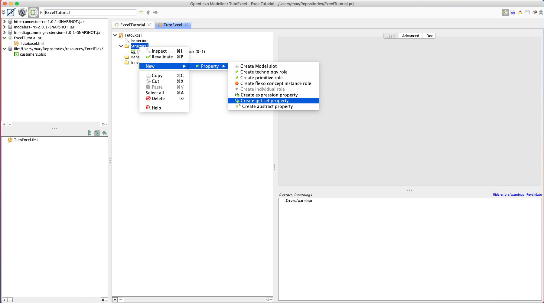Choose Create Model slot
This screenshot has width=544, height=303.
273,66
